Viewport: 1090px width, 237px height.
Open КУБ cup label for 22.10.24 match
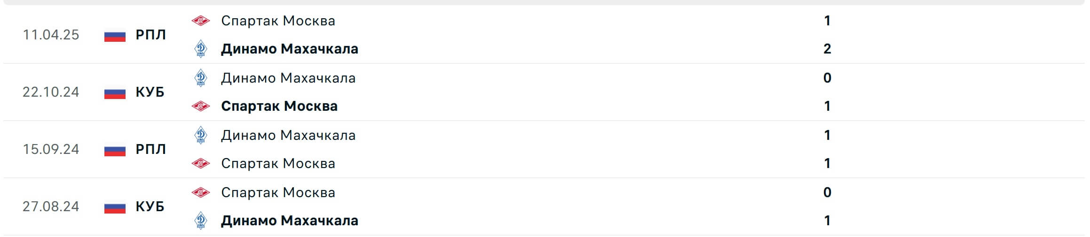(x=150, y=92)
